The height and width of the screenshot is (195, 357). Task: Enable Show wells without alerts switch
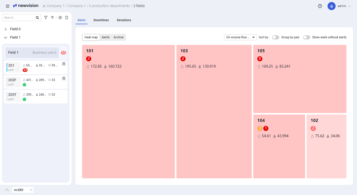pyautogui.click(x=307, y=37)
